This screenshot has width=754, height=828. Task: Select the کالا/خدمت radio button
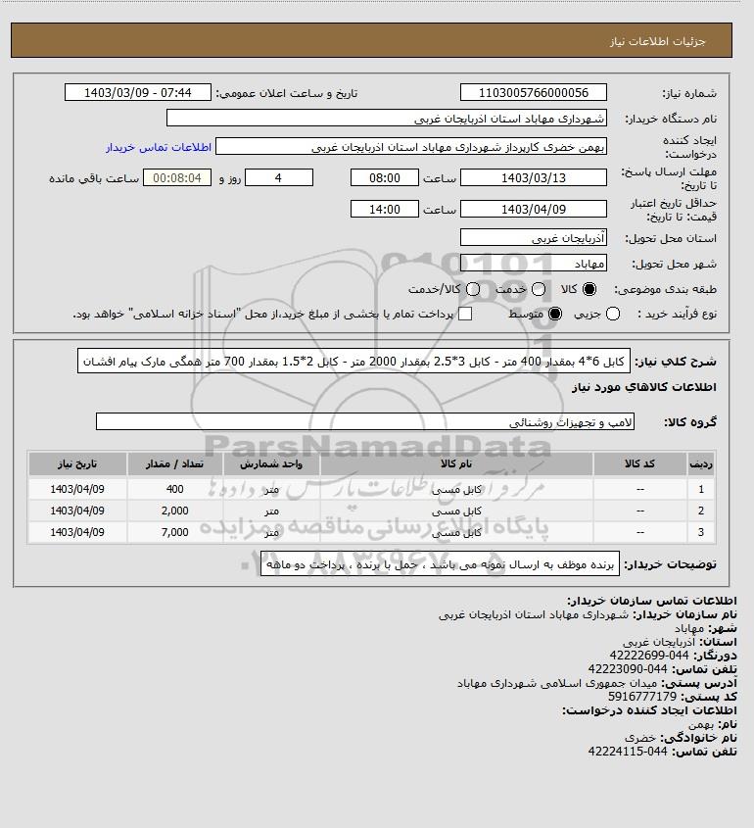473,289
